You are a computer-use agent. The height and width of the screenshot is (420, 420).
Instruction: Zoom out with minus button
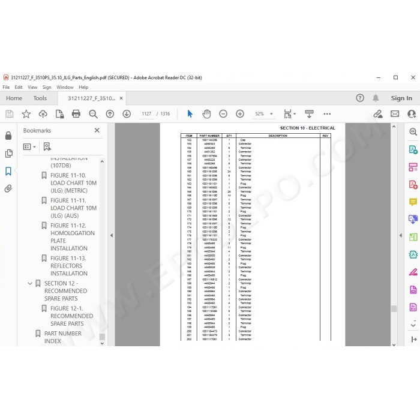click(223, 114)
